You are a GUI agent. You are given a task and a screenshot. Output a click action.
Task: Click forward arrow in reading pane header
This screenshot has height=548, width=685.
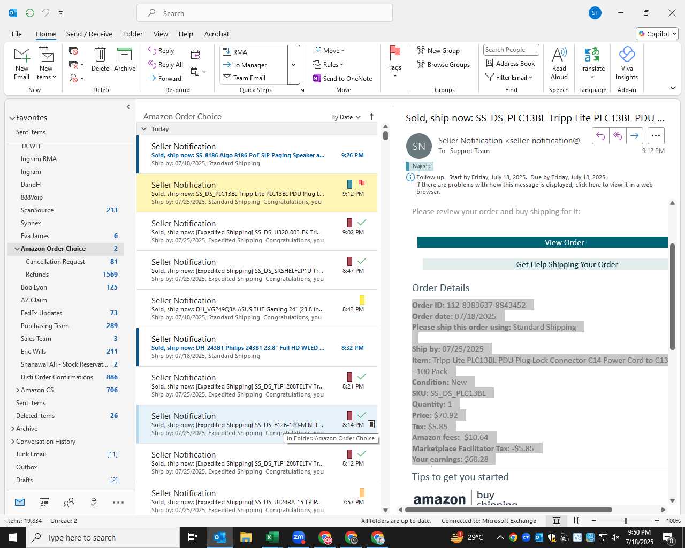tap(634, 136)
